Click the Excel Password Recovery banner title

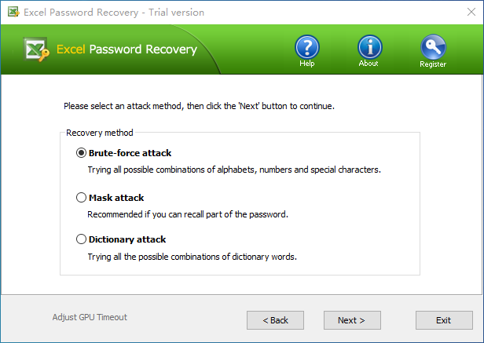[126, 49]
